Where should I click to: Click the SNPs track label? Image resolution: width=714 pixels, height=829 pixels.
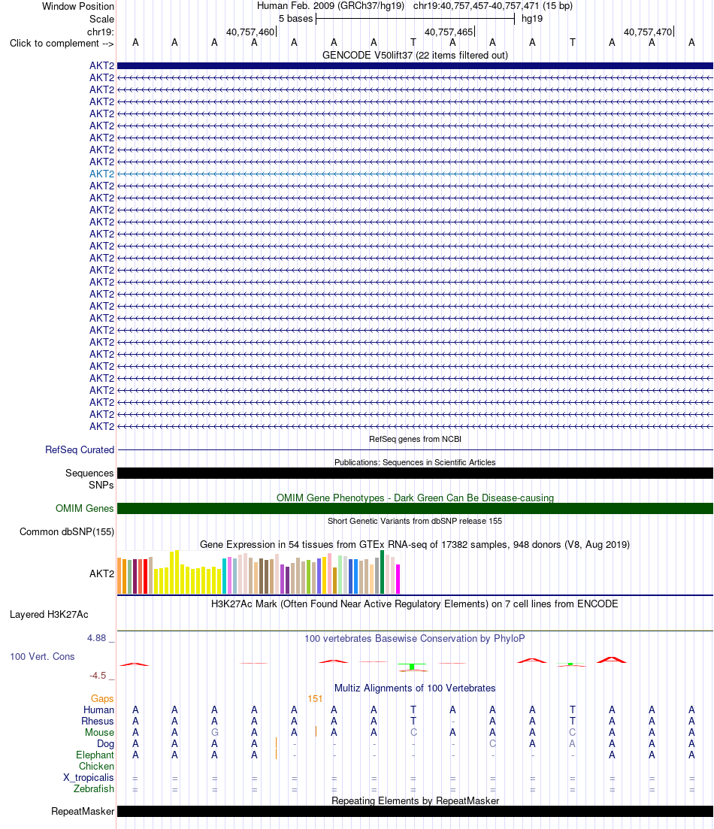[x=101, y=486]
